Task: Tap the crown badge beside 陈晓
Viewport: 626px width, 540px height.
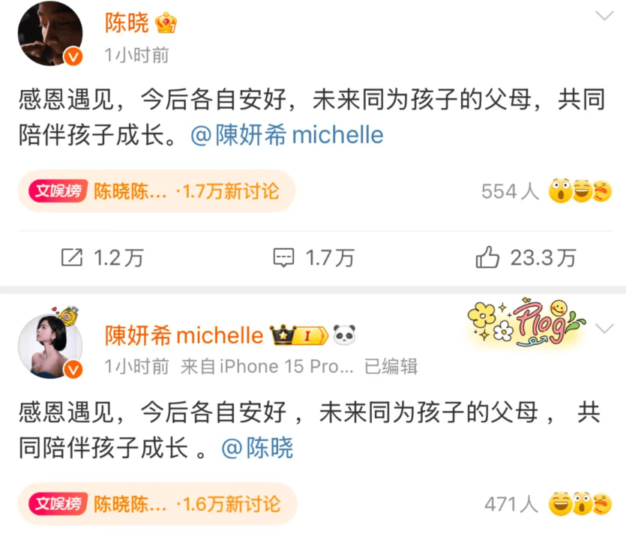Action: pyautogui.click(x=166, y=22)
